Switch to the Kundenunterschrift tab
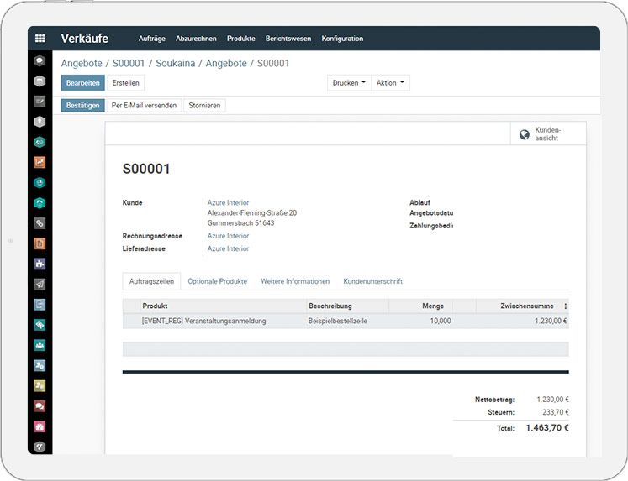This screenshot has height=481, width=628. 373,281
